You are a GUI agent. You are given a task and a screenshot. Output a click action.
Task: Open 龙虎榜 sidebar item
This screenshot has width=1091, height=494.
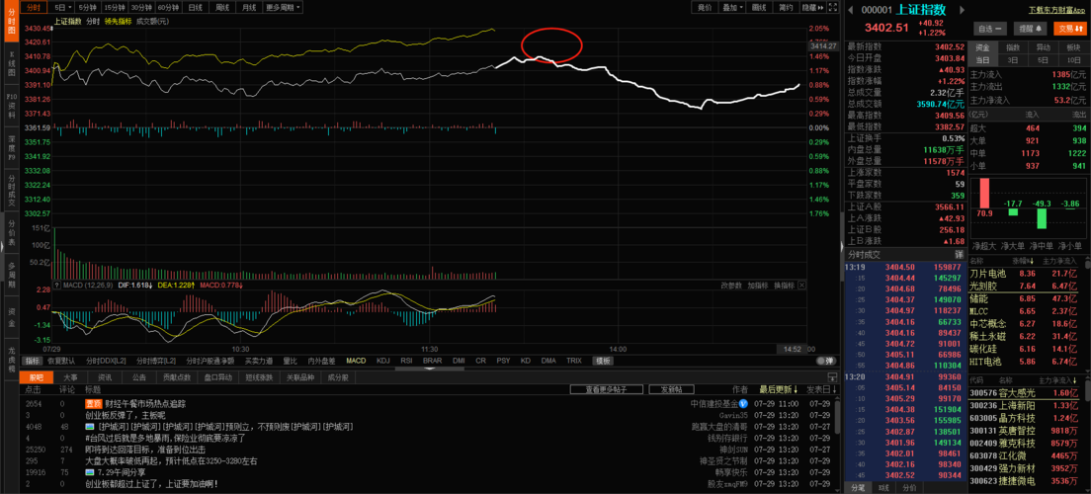tap(11, 360)
